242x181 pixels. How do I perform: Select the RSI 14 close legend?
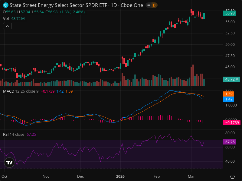pyautogui.click(x=14, y=134)
